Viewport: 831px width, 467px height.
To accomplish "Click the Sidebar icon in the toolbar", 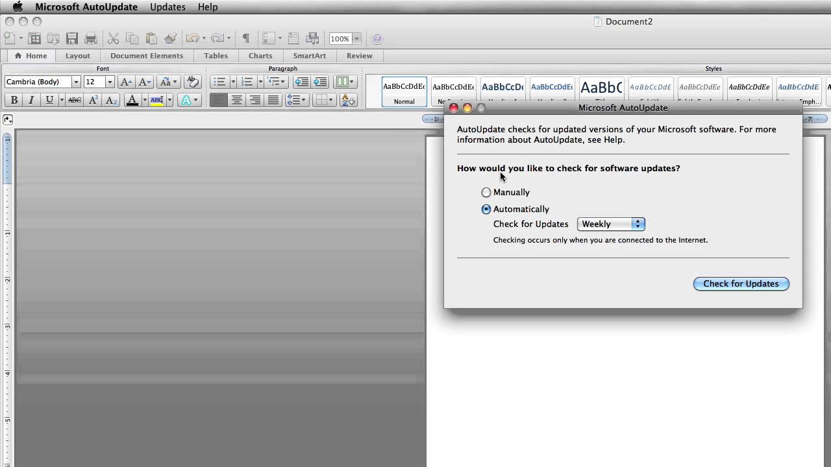I will (x=269, y=38).
